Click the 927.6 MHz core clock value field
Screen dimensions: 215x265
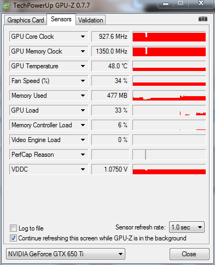(111, 37)
